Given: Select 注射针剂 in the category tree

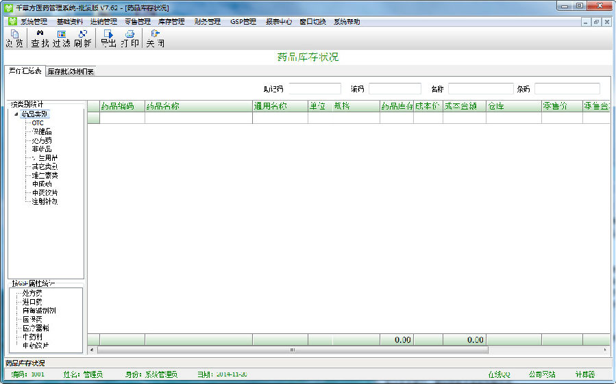Looking at the screenshot, I should 45,201.
